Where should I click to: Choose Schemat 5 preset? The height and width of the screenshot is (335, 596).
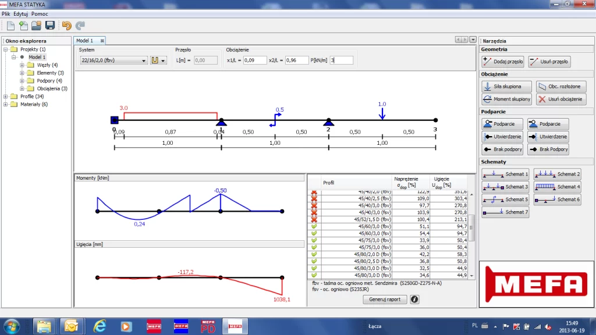[x=505, y=199]
